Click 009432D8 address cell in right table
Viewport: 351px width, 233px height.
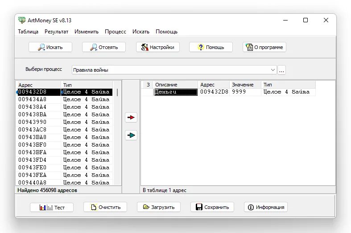pos(214,92)
